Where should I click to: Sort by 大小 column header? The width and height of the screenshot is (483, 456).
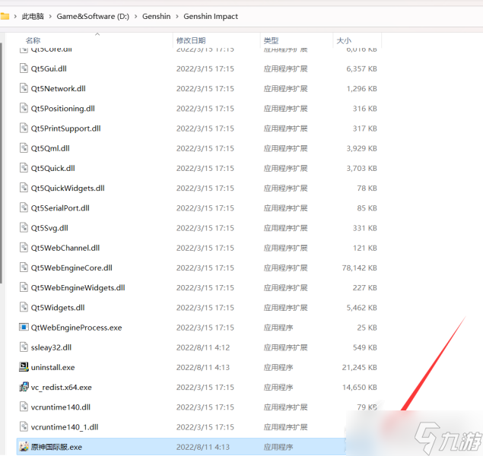pos(344,40)
